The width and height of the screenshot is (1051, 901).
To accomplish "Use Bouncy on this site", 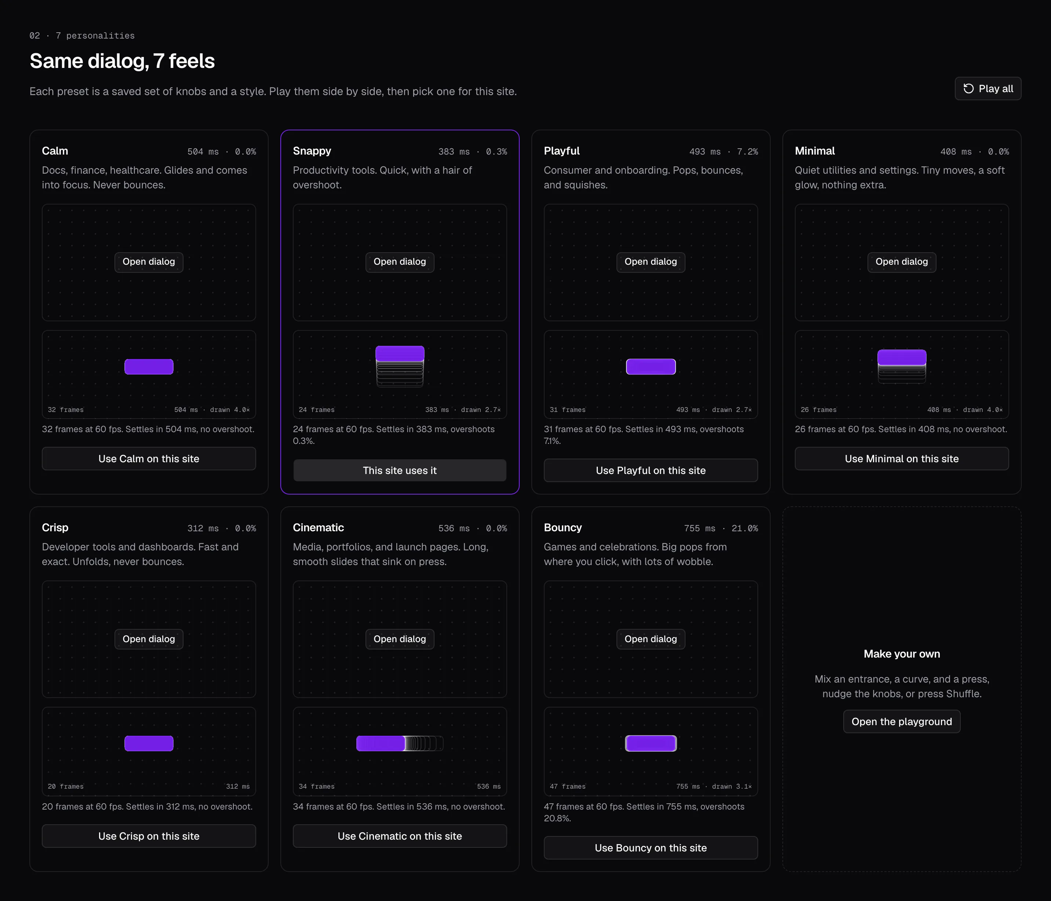I will (651, 848).
